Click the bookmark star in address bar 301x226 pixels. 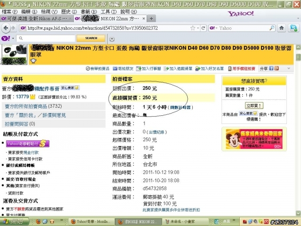(x=192, y=28)
